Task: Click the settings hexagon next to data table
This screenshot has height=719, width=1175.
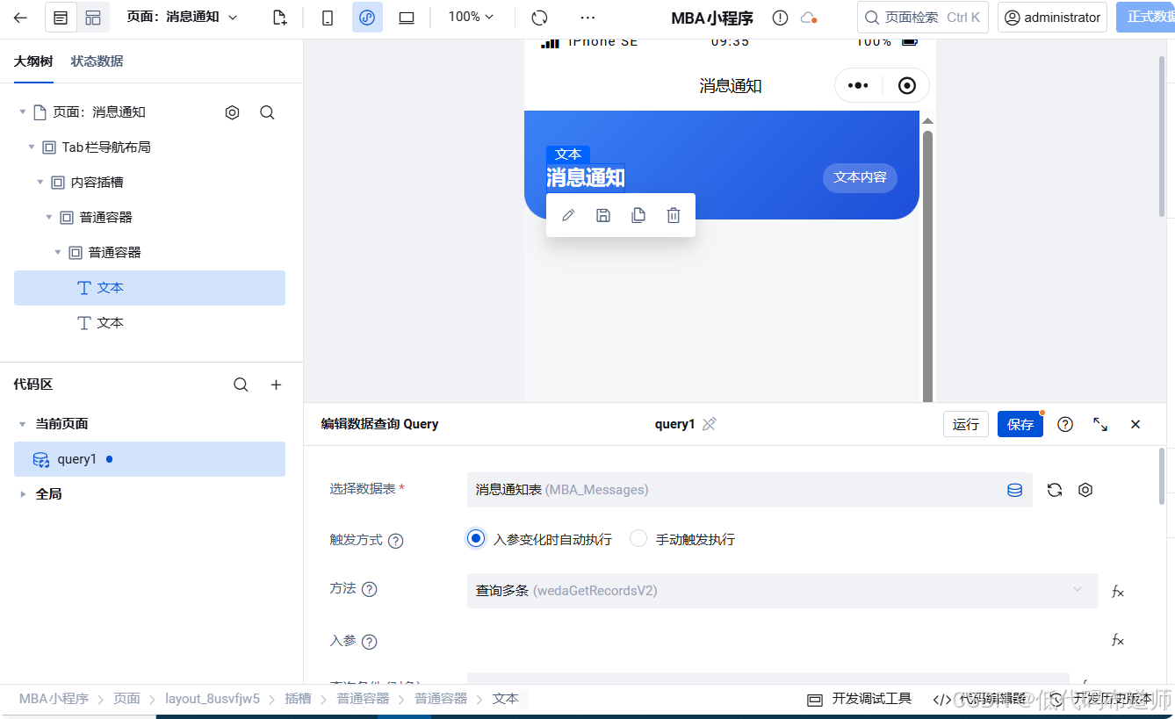Action: click(x=1085, y=490)
